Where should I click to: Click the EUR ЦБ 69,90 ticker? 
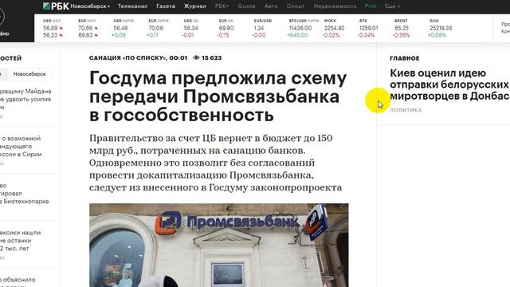coord(226,28)
